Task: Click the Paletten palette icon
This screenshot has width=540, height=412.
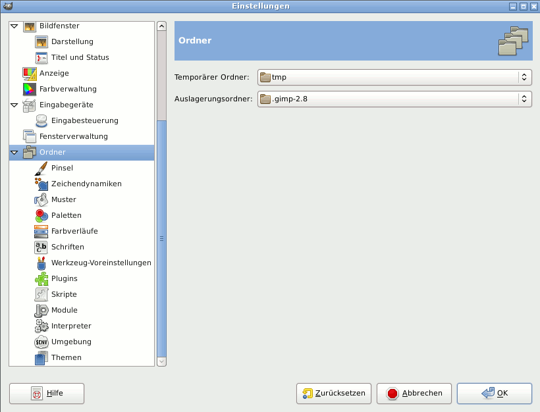Action: 41,215
